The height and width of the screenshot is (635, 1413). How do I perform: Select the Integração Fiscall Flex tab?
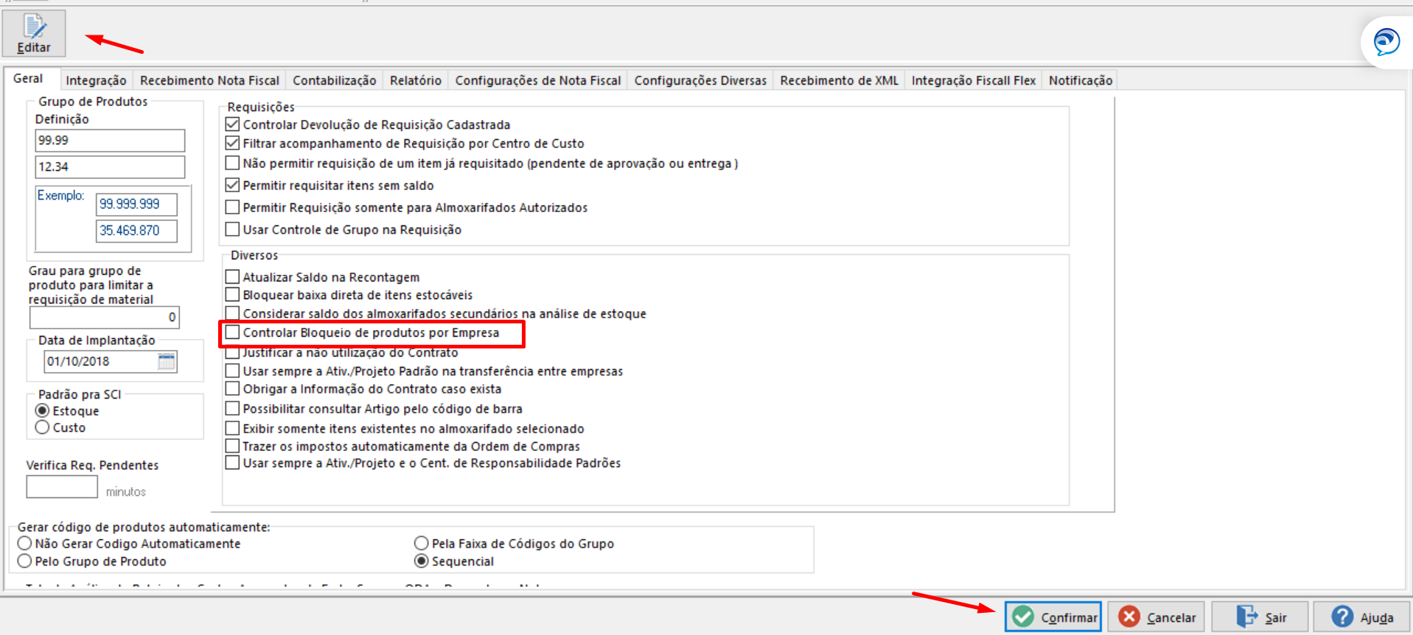[973, 80]
